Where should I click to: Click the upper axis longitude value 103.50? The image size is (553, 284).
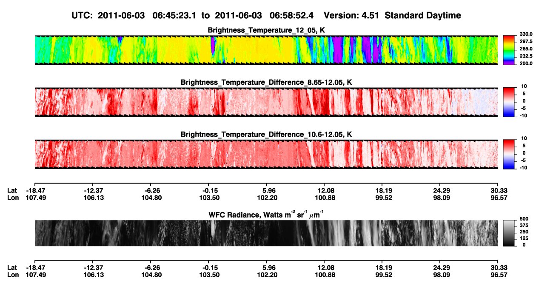[210, 198]
